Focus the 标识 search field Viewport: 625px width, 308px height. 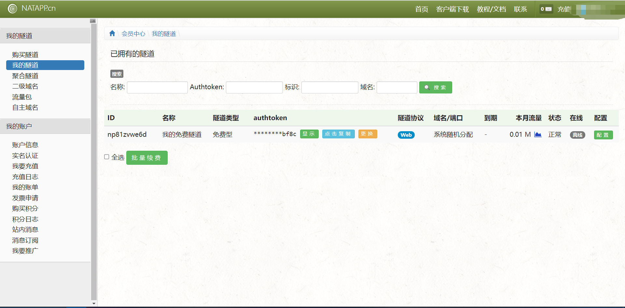tap(330, 87)
